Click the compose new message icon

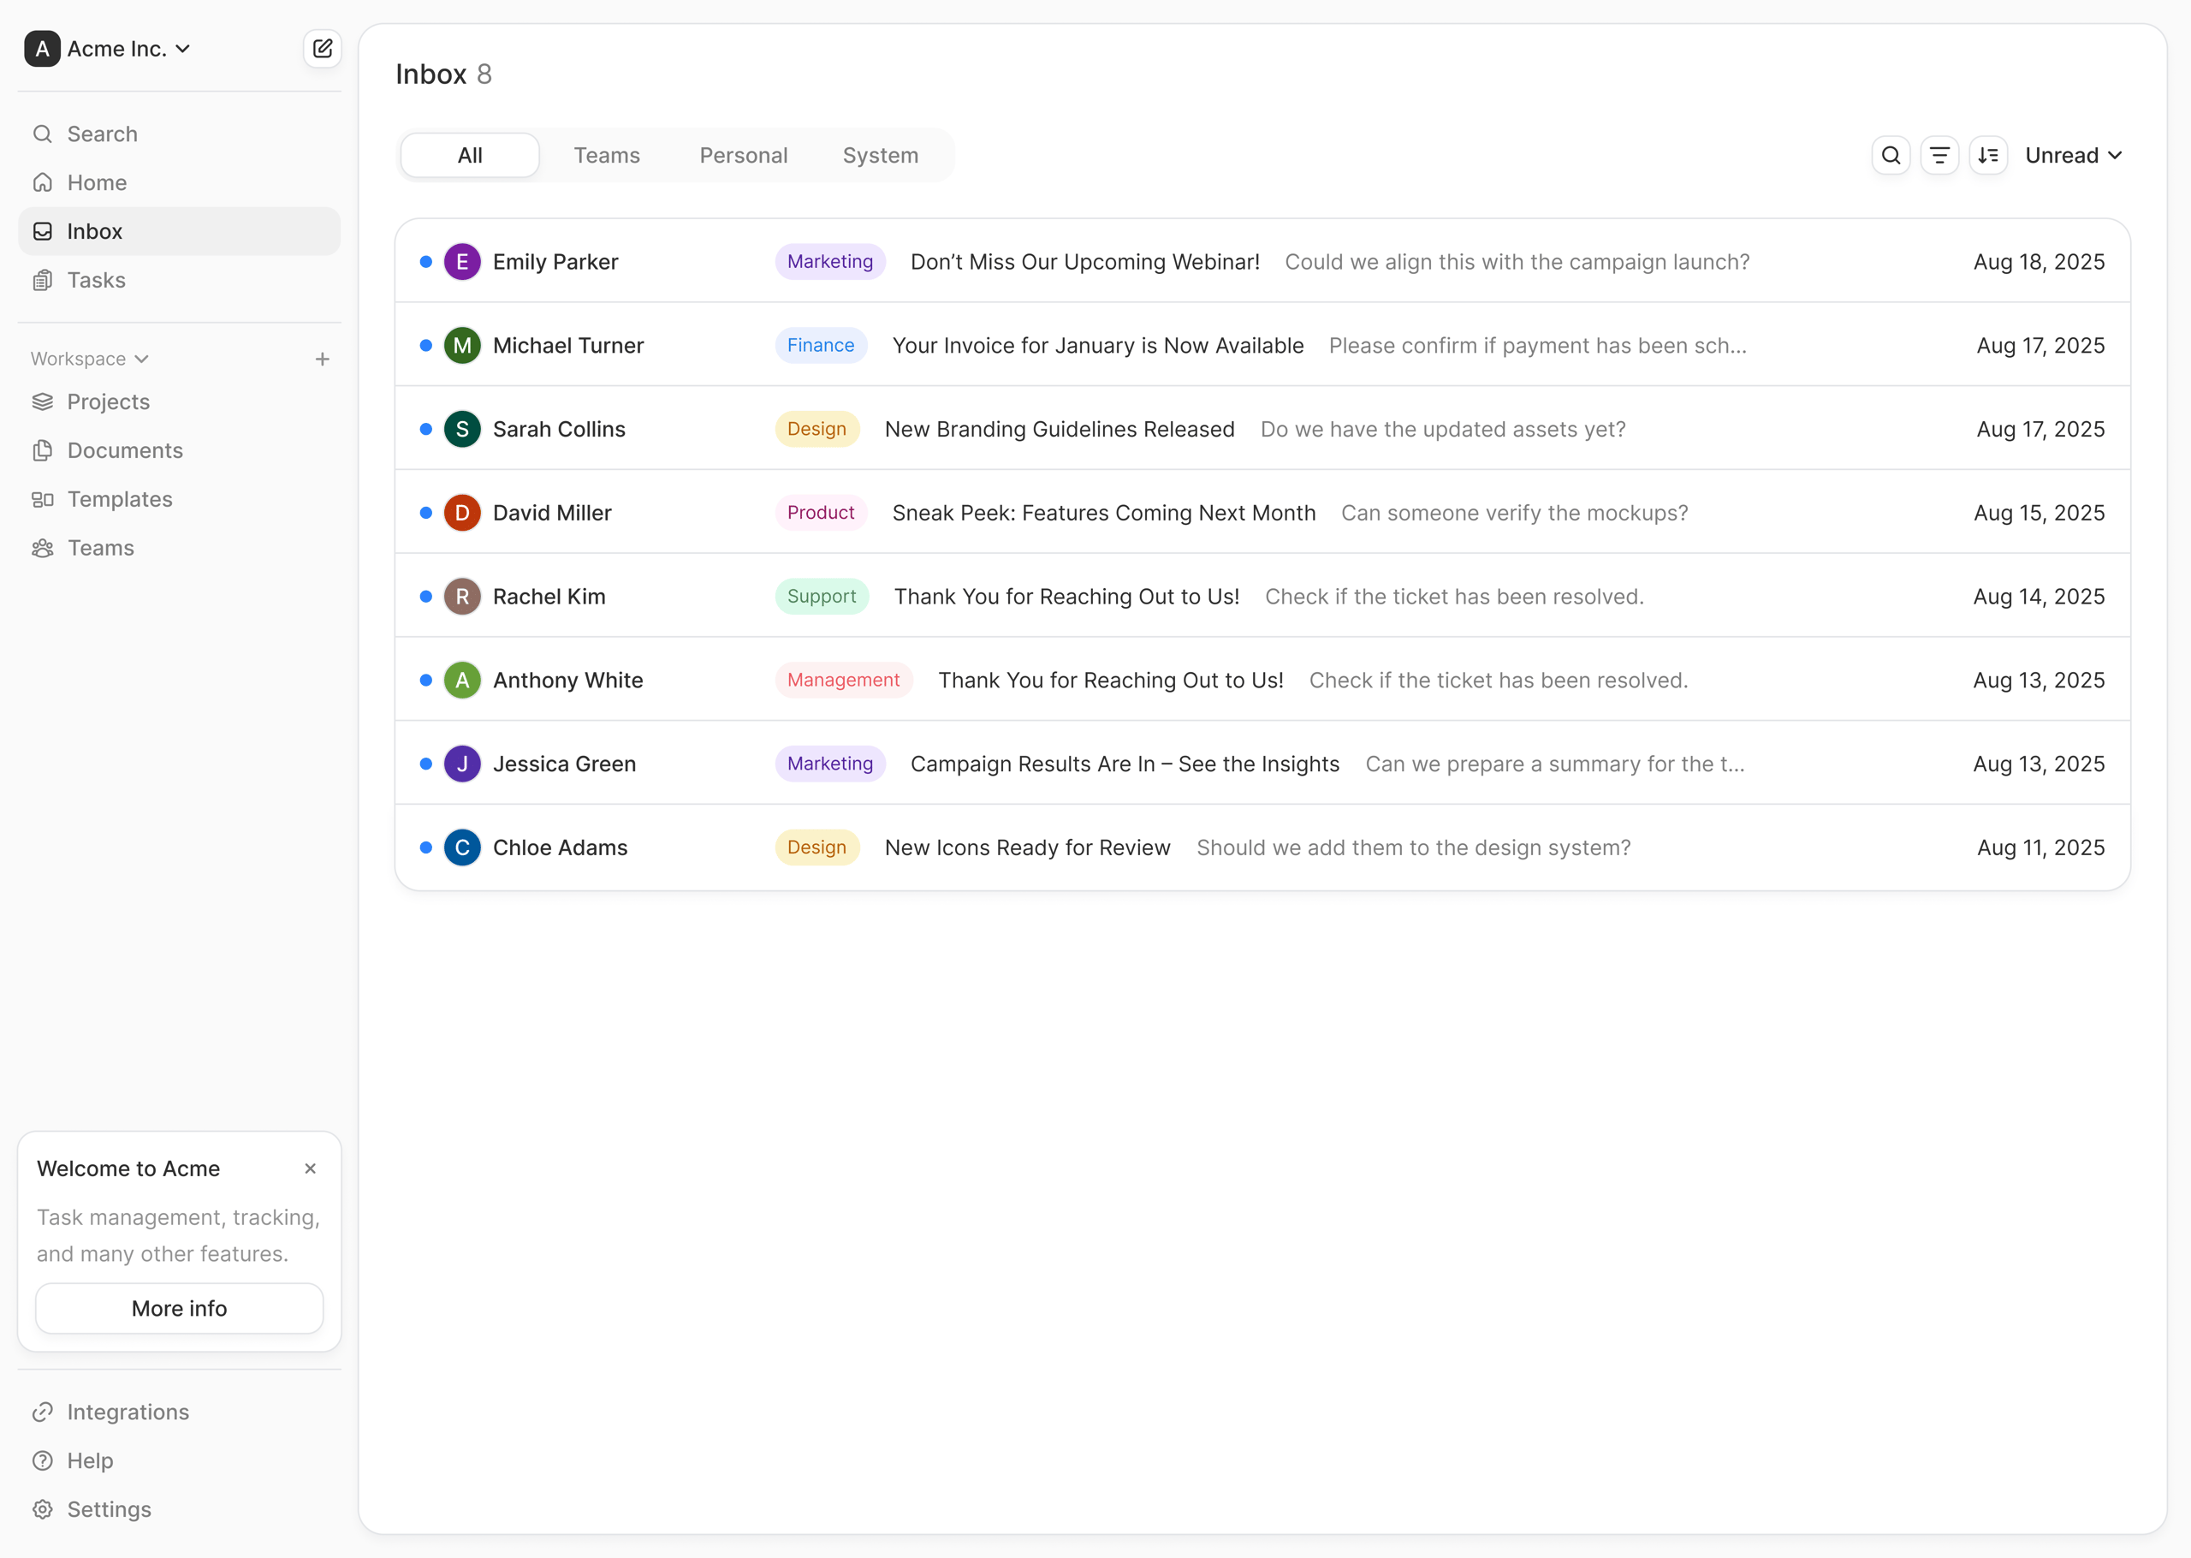[322, 48]
